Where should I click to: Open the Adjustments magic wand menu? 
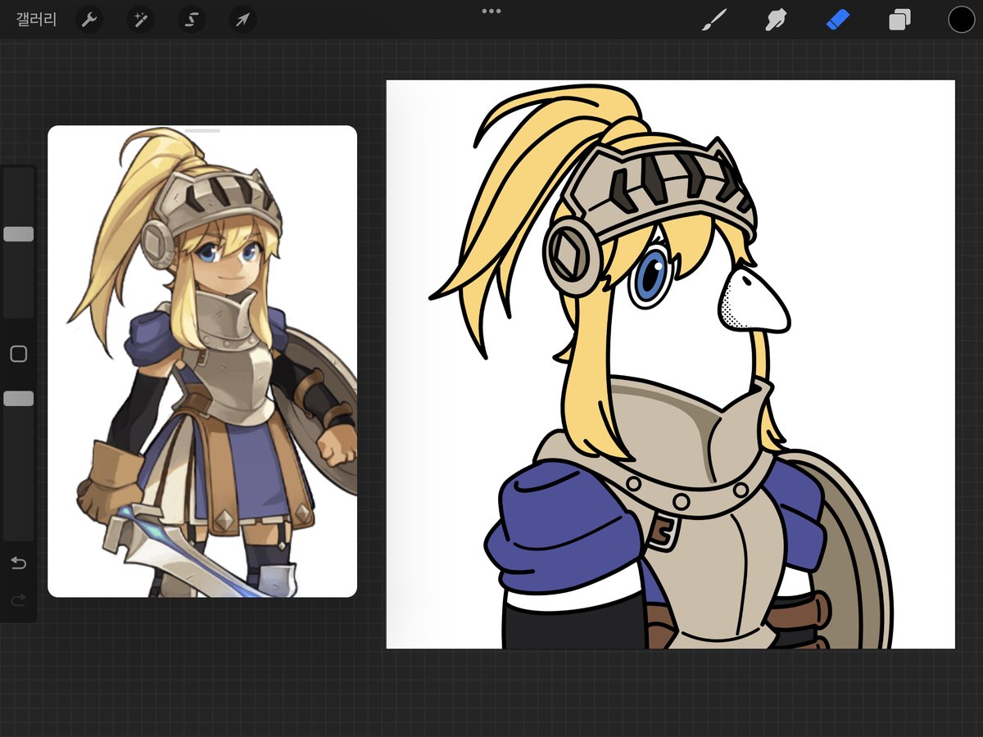point(140,20)
